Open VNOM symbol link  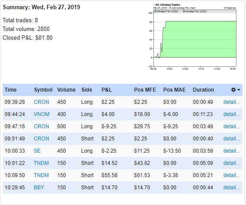pyautogui.click(x=42, y=114)
